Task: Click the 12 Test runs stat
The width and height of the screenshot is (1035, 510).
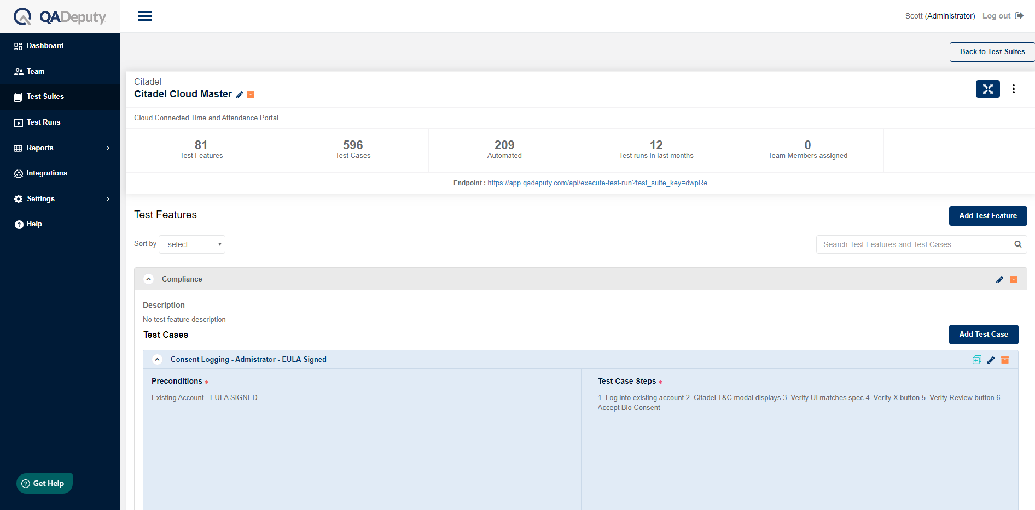Action: 656,150
